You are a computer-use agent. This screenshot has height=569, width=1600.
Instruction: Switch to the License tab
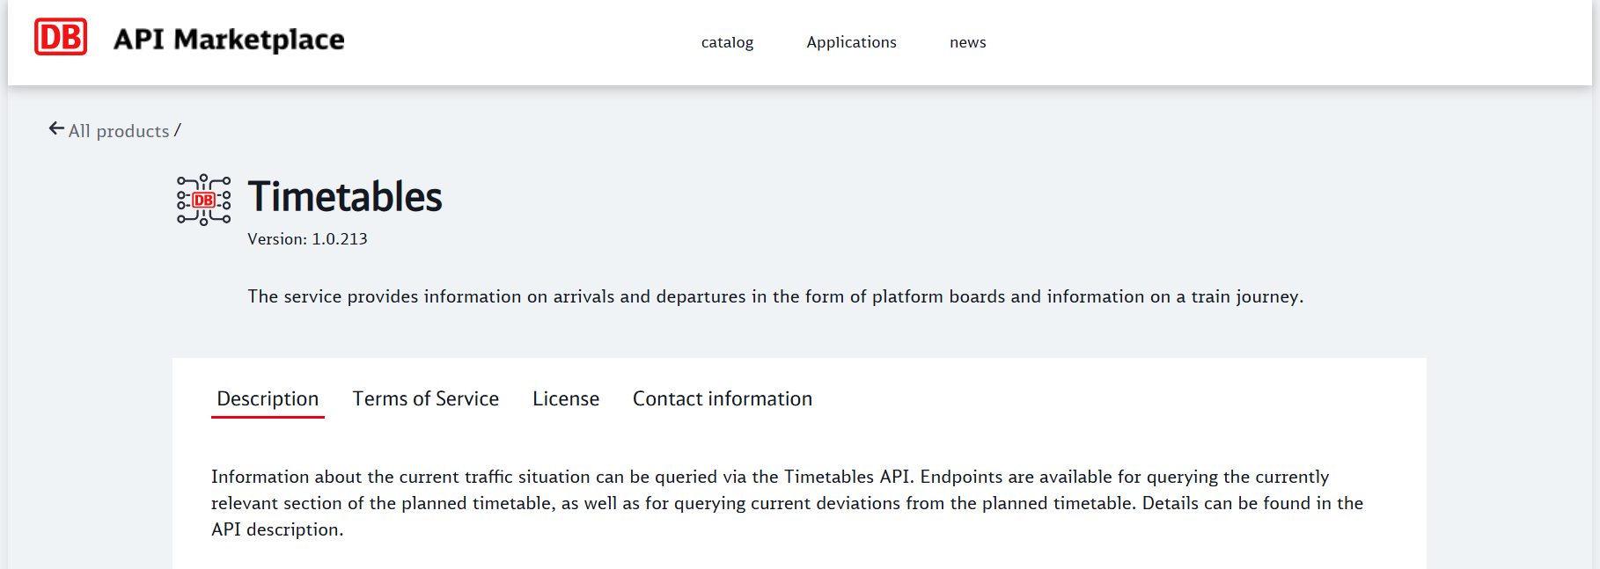566,399
